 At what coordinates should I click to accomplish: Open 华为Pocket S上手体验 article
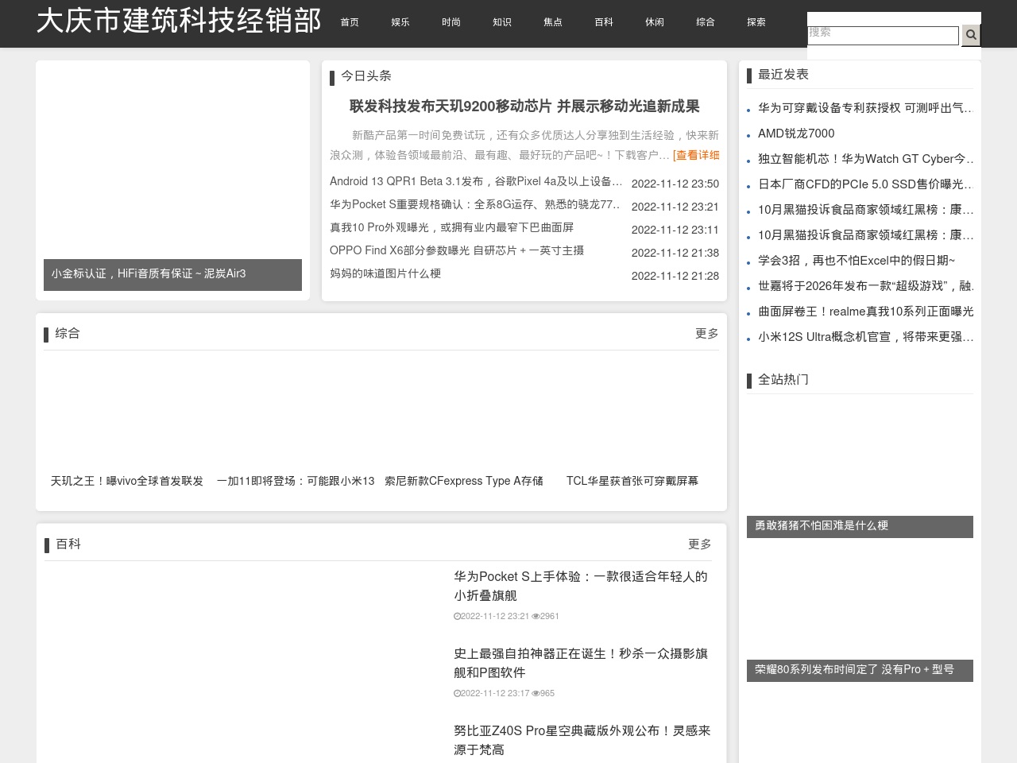[581, 587]
